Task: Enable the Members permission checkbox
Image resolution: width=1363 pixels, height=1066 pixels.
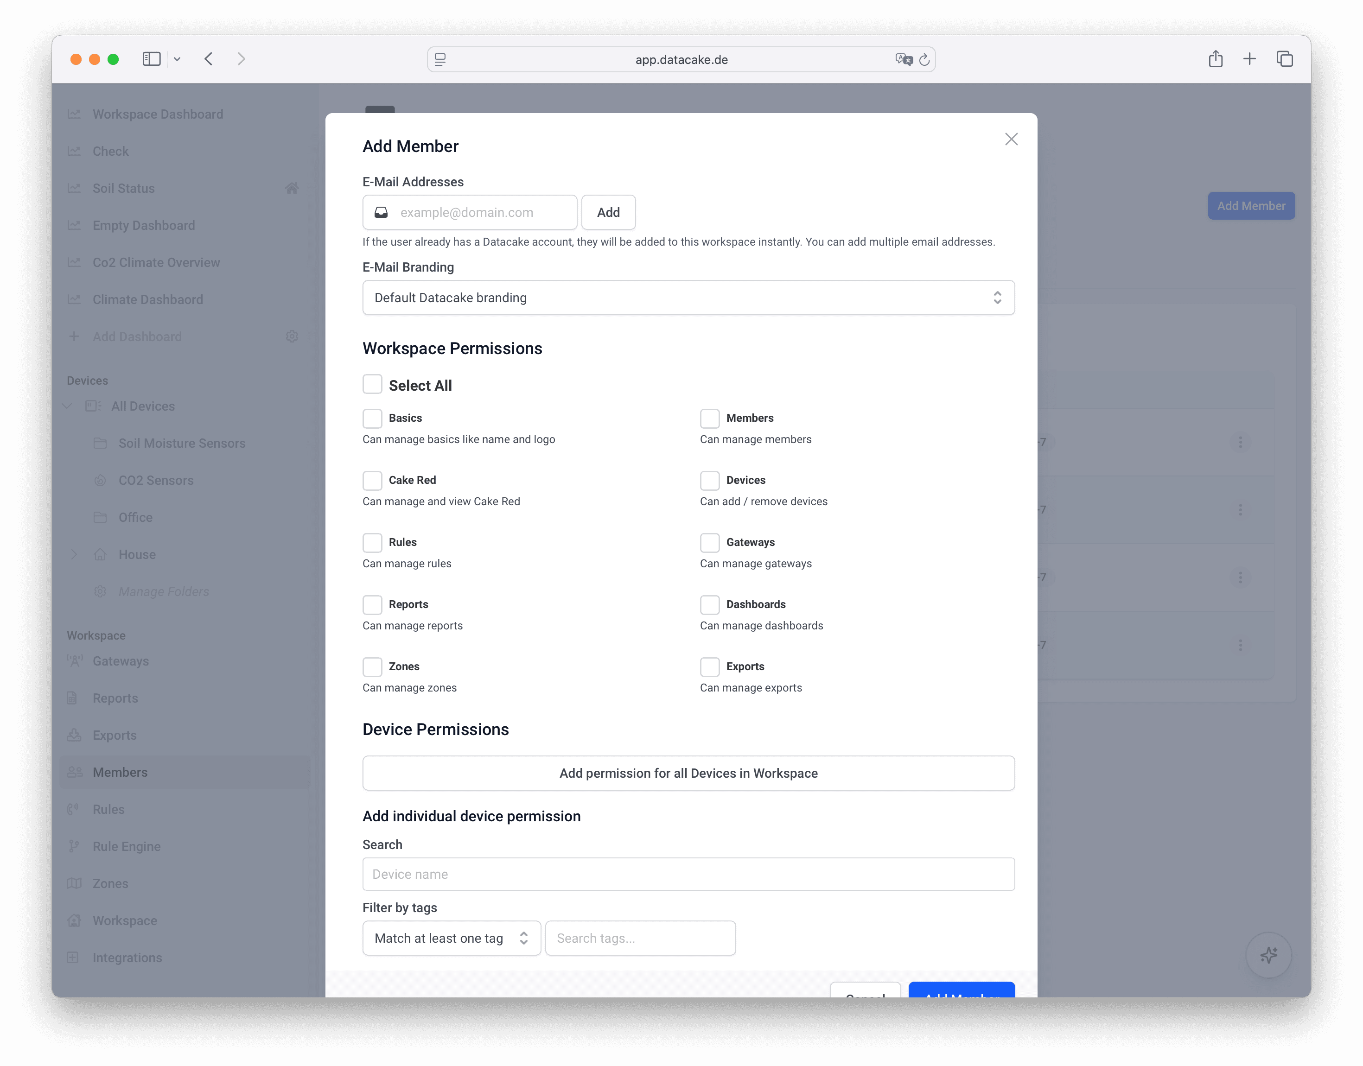Action: click(x=709, y=418)
